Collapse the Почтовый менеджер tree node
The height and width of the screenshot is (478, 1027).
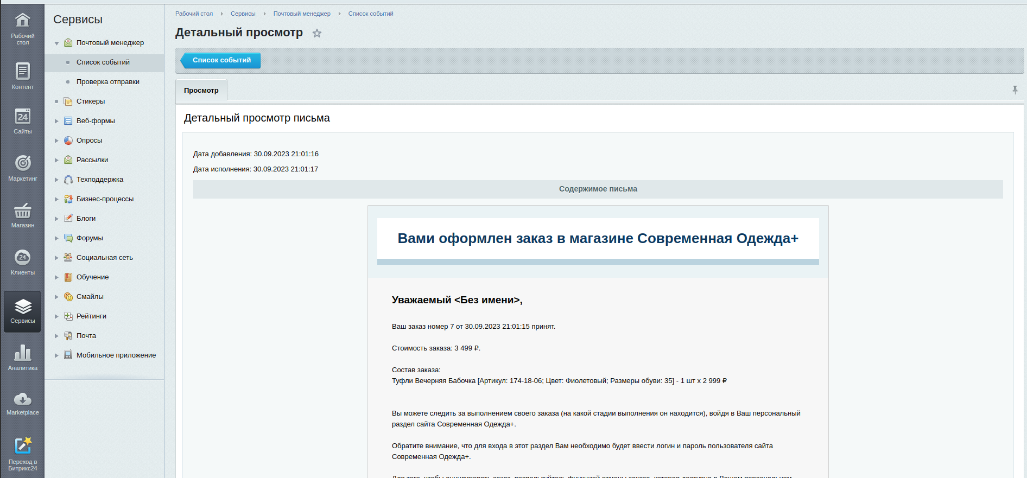point(56,43)
